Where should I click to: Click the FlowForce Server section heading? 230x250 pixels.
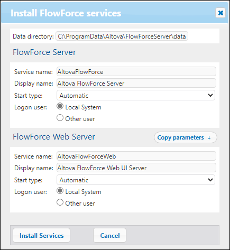(44, 52)
